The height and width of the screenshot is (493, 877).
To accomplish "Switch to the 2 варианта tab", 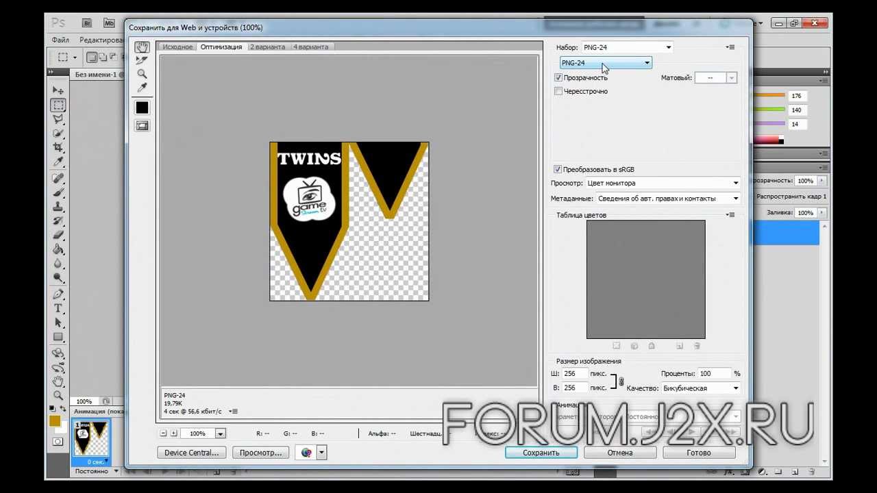I will tap(267, 47).
